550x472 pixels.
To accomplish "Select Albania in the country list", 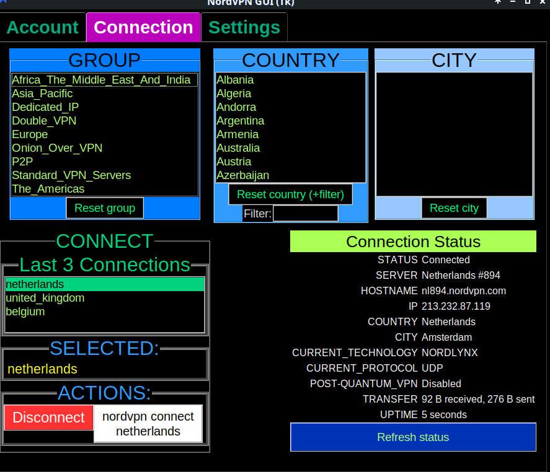I will [290, 80].
